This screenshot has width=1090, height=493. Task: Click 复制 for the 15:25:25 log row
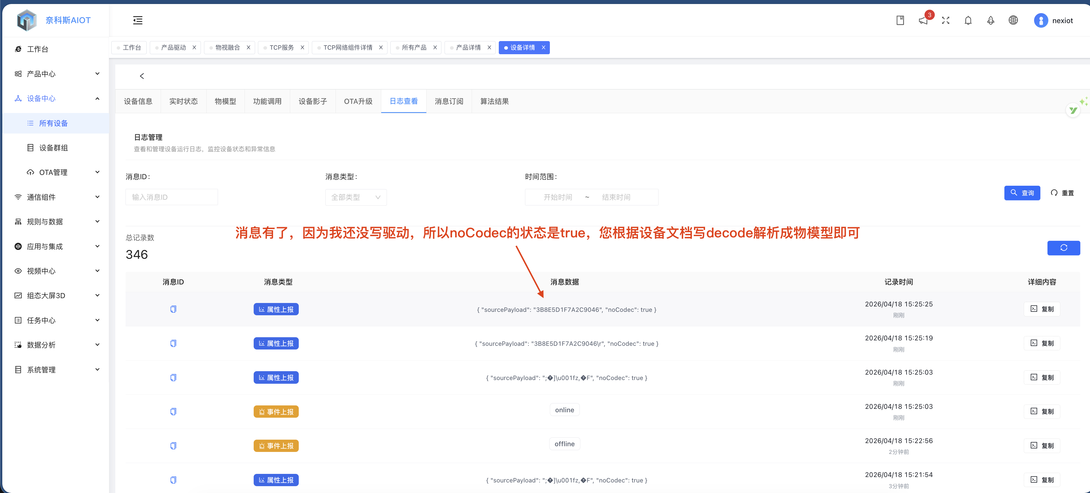[1042, 309]
